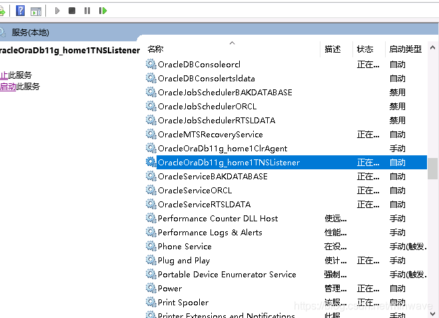Click the gear icon beside OracleJobSchedulerORCL

tap(151, 106)
